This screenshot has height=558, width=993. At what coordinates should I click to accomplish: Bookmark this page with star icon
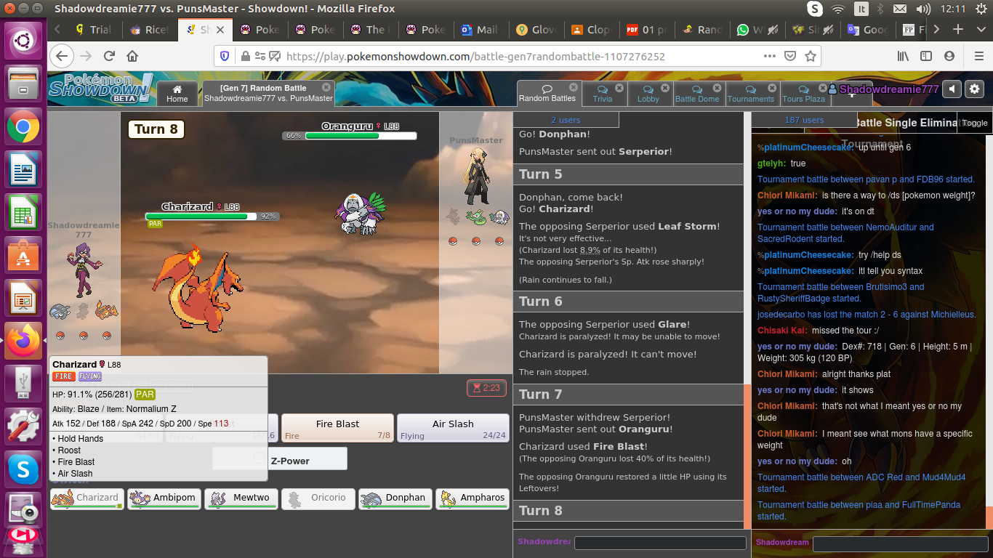point(811,56)
